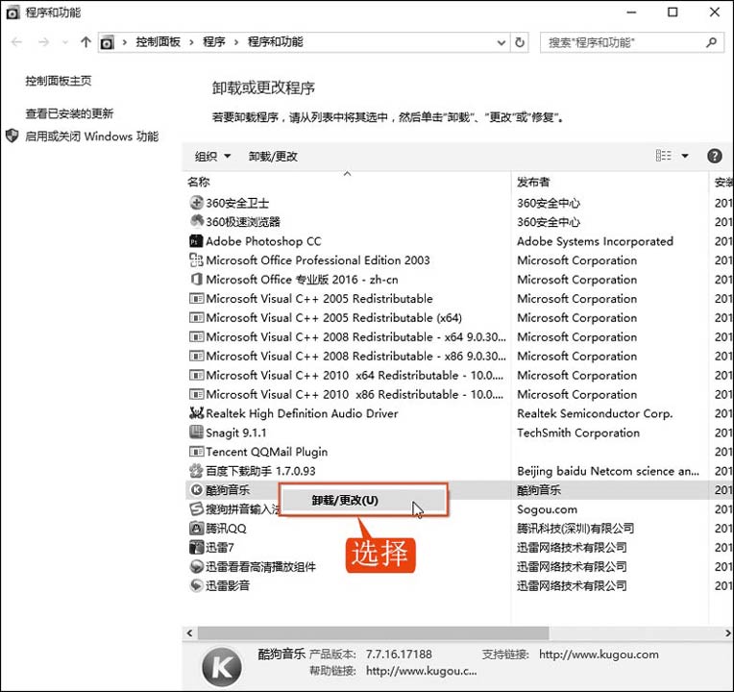This screenshot has height=692, width=734.
Task: Click the 程序和功能 breadcrumb
Action: click(275, 42)
